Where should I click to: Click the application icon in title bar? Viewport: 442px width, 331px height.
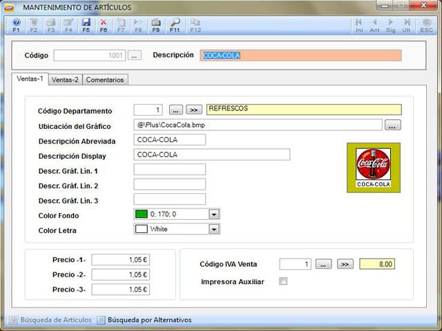(9, 8)
